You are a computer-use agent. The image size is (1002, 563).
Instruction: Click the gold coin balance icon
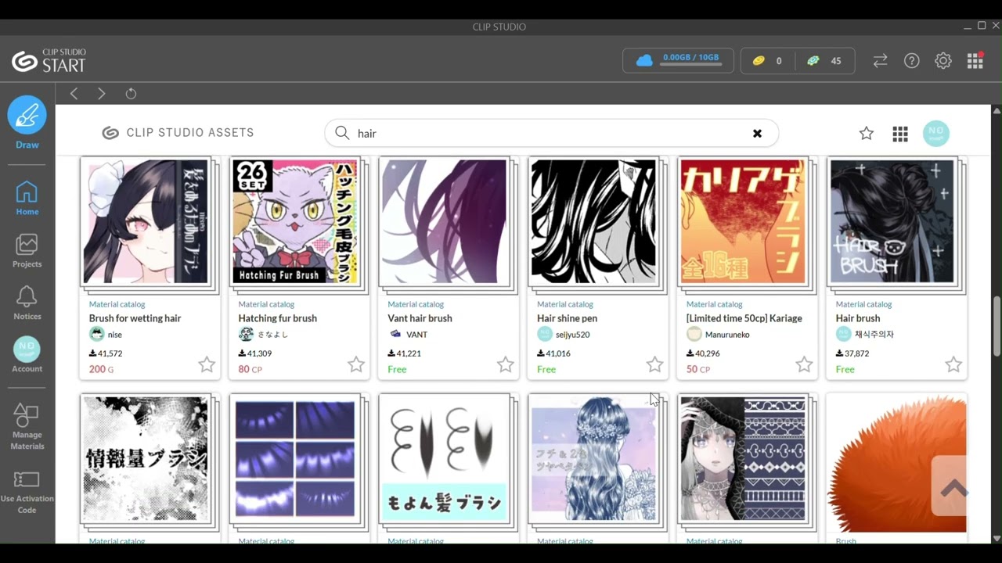tap(759, 61)
